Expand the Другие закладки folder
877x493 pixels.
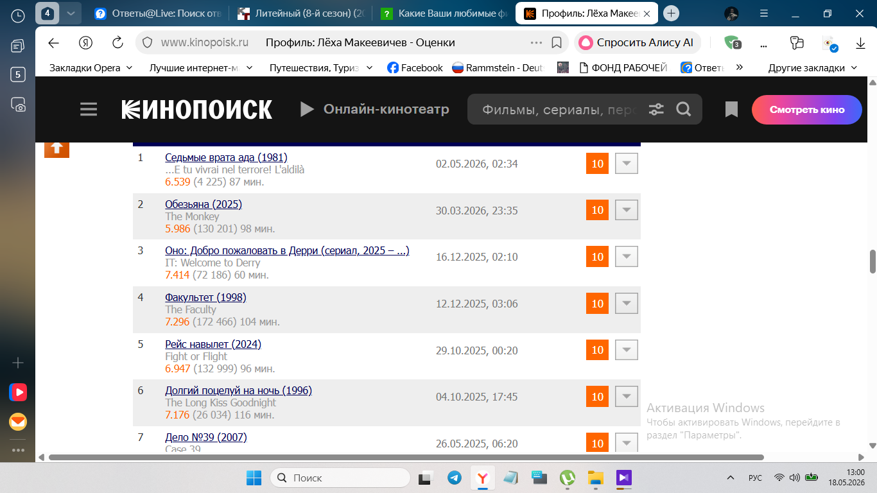(x=813, y=67)
